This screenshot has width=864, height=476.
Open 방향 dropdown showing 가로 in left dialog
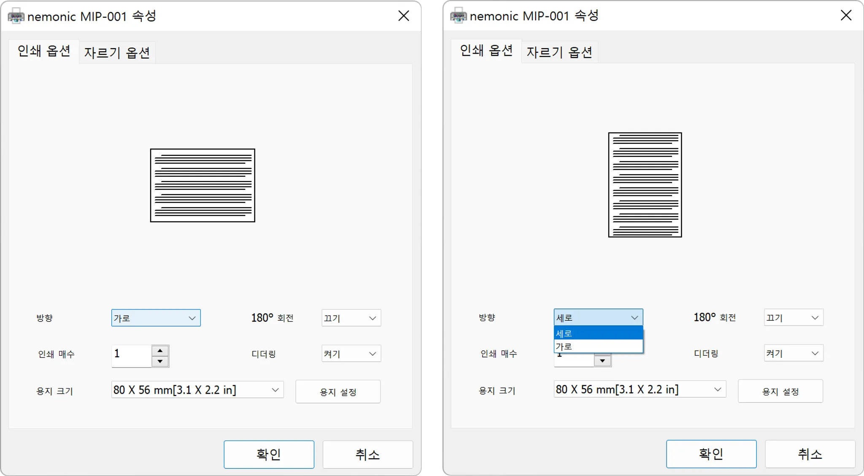pyautogui.click(x=156, y=318)
